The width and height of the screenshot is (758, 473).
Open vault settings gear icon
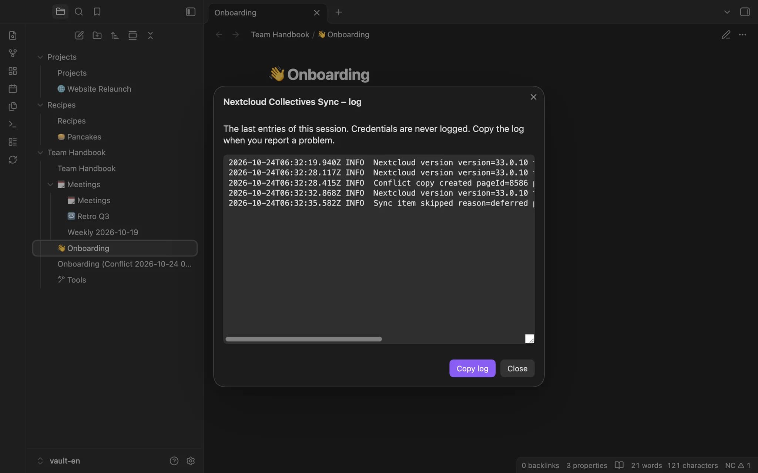coord(191,461)
